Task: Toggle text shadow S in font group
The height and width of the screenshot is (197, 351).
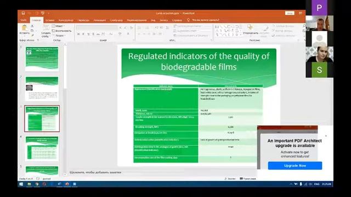Action: tap(93, 34)
